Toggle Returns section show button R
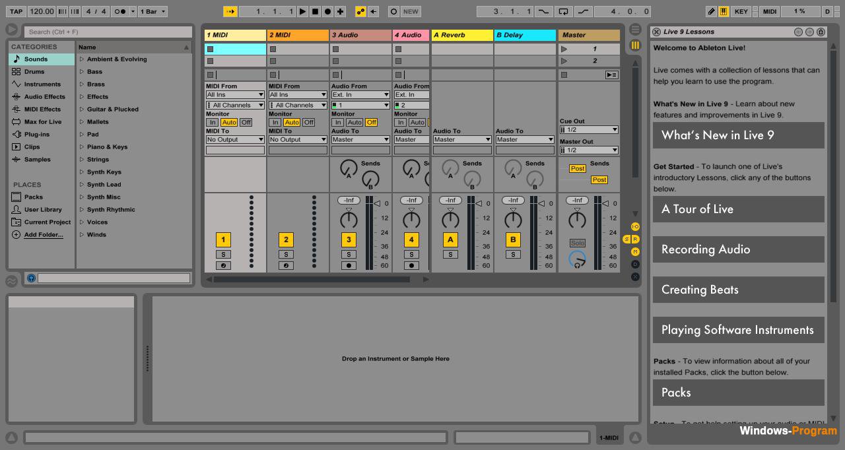 pyautogui.click(x=635, y=239)
